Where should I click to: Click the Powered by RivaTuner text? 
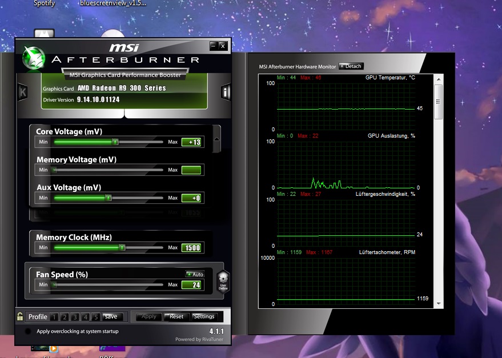coord(199,339)
